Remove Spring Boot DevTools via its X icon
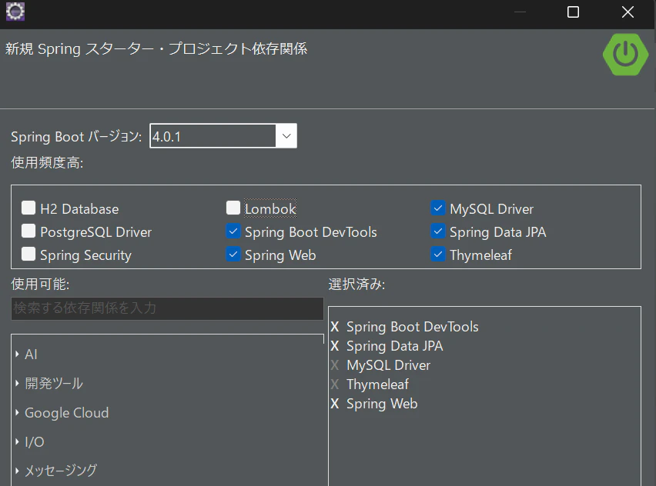 pos(335,327)
